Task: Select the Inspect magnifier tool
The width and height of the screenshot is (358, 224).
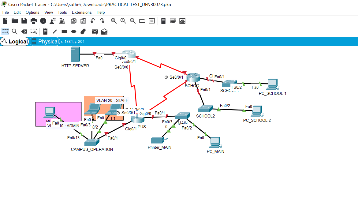Action: click(14, 31)
